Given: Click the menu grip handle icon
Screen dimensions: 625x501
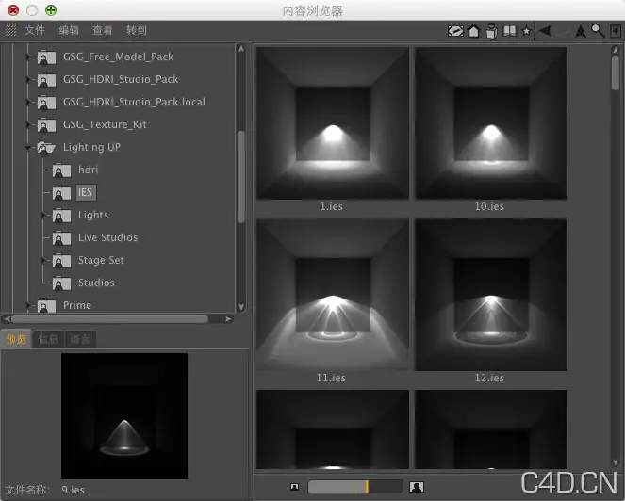Looking at the screenshot, I should [x=10, y=30].
